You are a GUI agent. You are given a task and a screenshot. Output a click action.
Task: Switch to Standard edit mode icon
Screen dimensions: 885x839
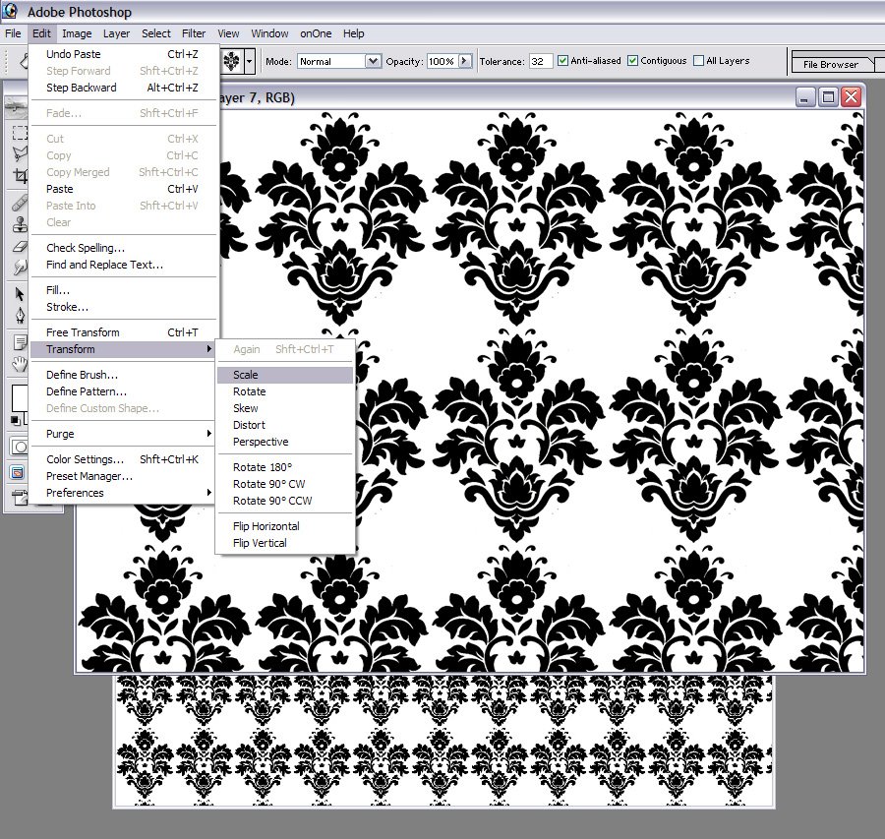click(x=19, y=448)
